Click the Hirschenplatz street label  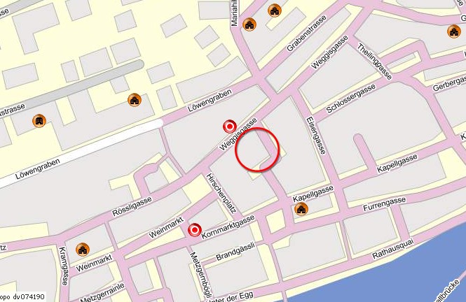(x=221, y=194)
